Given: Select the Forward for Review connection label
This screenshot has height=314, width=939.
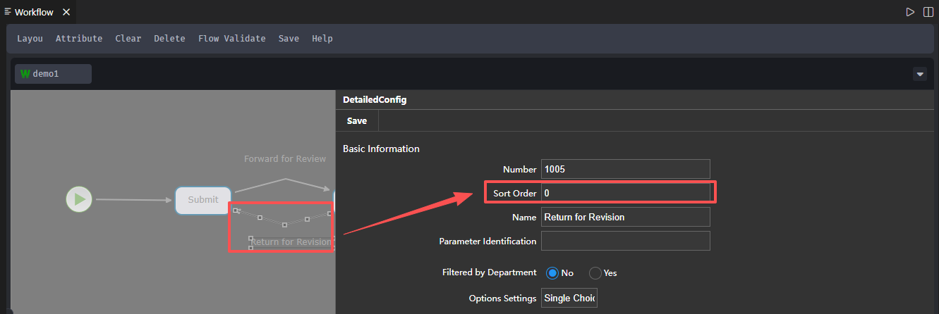Looking at the screenshot, I should tap(285, 159).
